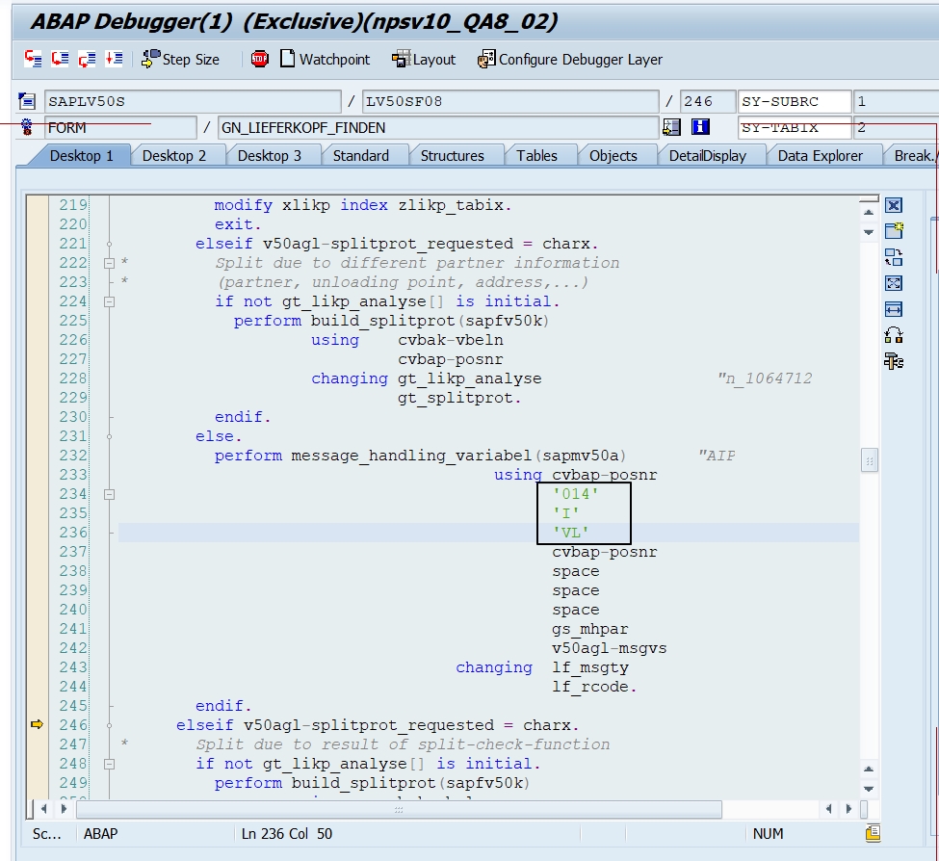The width and height of the screenshot is (939, 861).
Task: Close the code editor with the X icon
Action: click(894, 205)
